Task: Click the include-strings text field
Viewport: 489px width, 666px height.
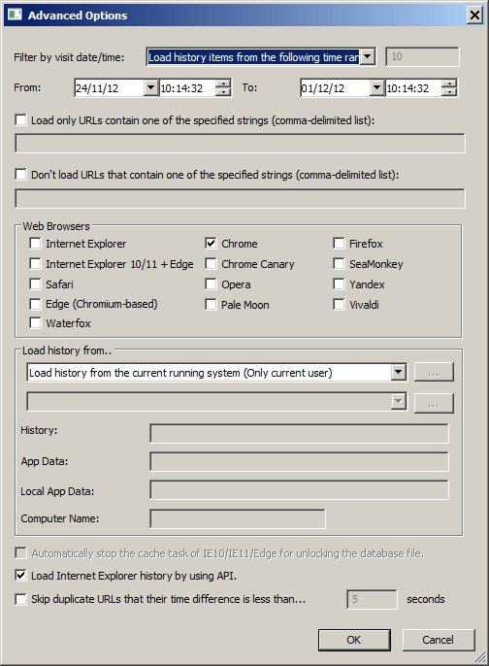Action: 240,143
